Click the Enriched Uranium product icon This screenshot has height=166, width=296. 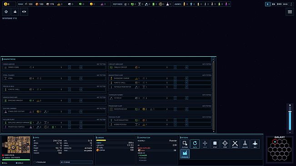point(5,101)
